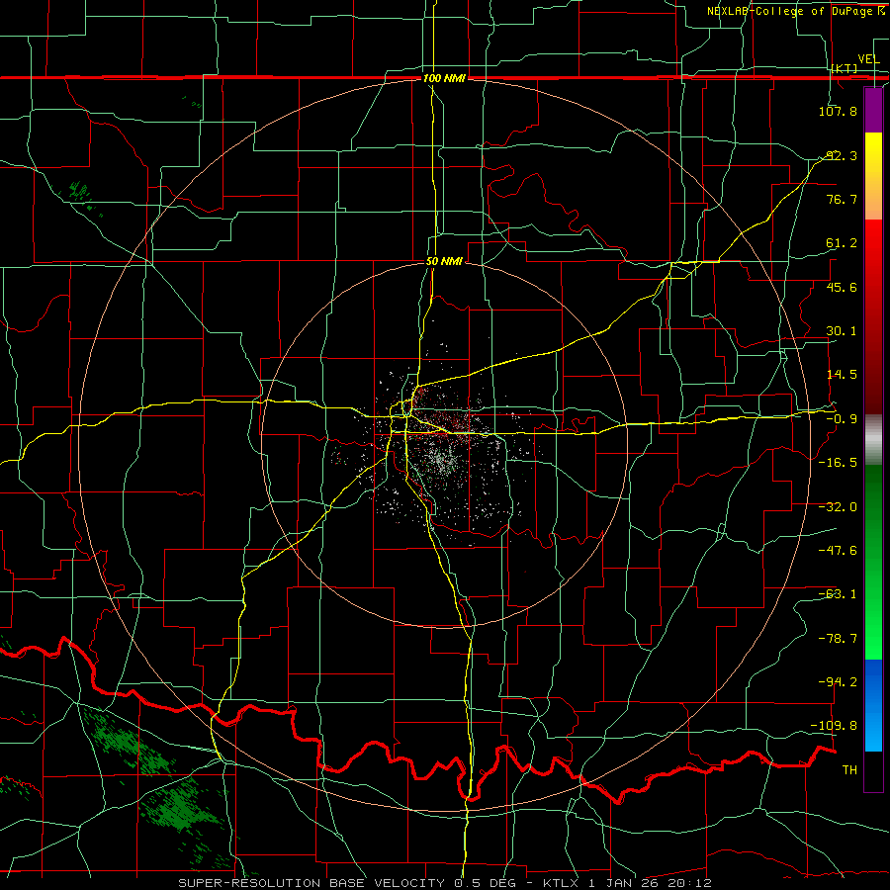This screenshot has height=890, width=890.
Task: Click the gray near-zero segment of color bar
Action: tap(873, 440)
